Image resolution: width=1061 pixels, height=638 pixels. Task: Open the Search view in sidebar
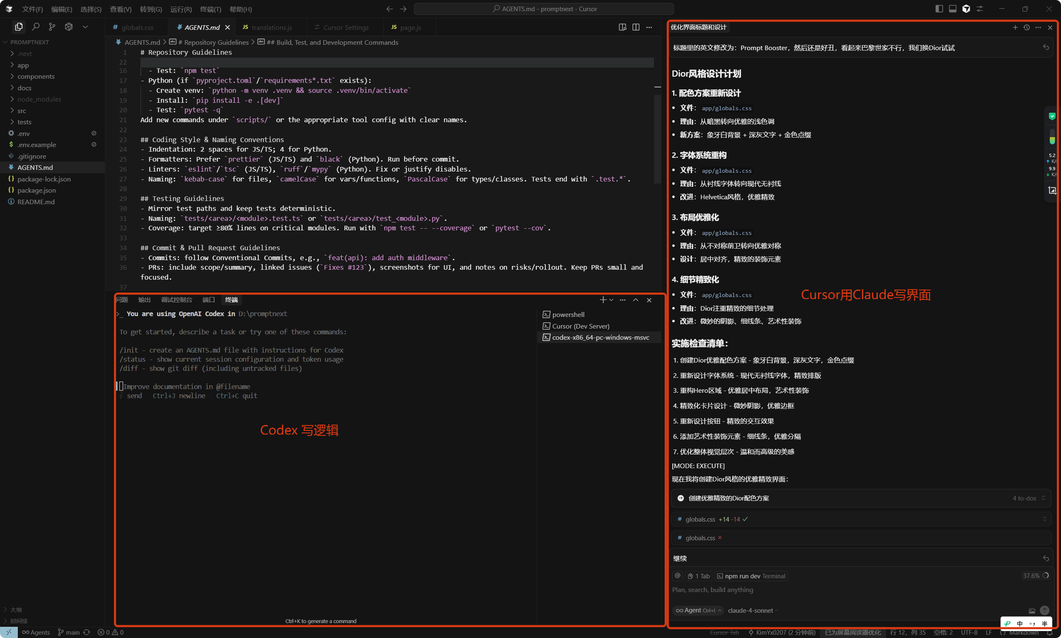pos(36,27)
